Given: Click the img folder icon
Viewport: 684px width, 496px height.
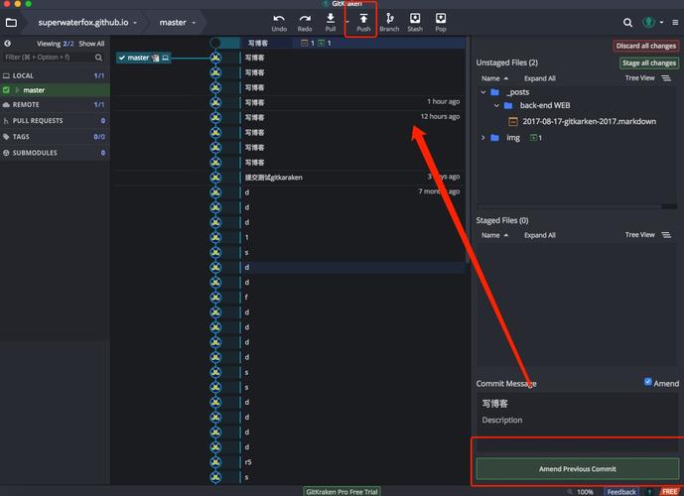Looking at the screenshot, I should pos(494,138).
